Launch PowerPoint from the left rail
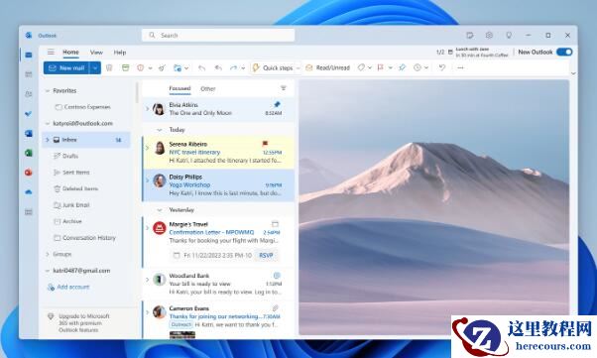 tap(29, 173)
